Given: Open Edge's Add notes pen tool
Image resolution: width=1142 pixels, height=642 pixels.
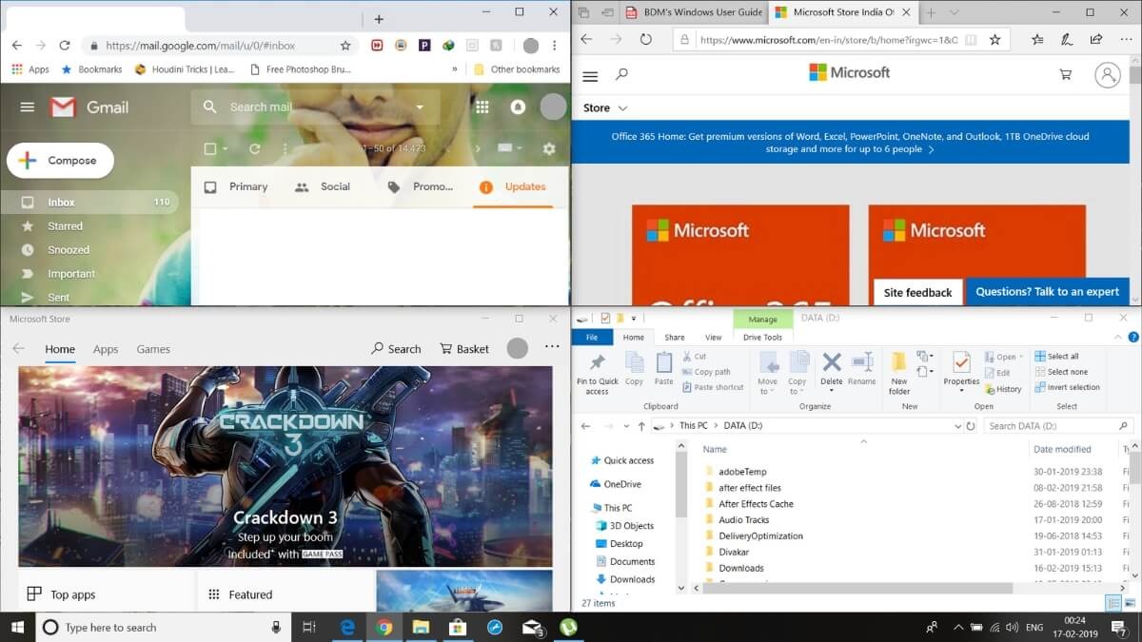Looking at the screenshot, I should click(x=1068, y=39).
